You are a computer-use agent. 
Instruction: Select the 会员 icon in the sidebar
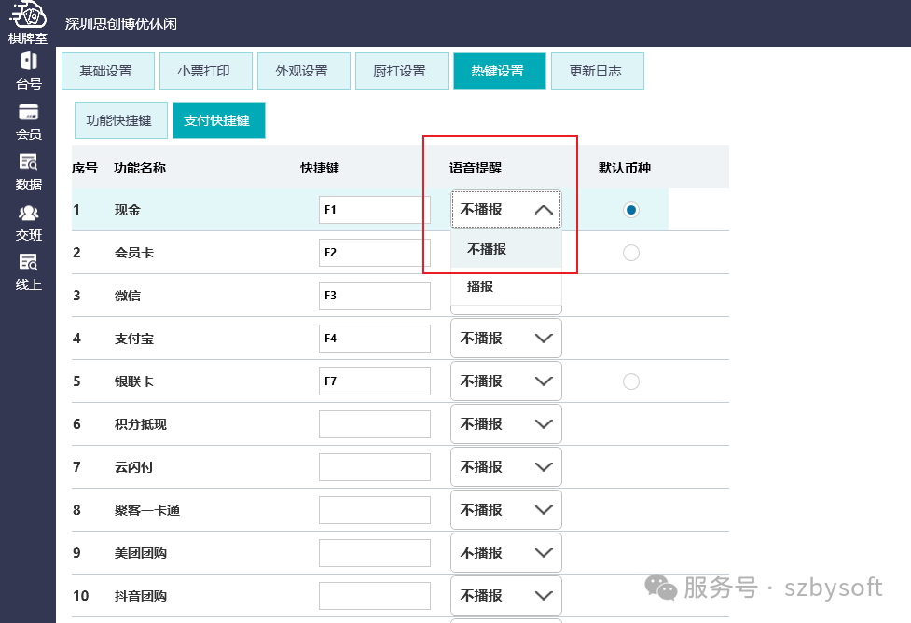[x=27, y=120]
